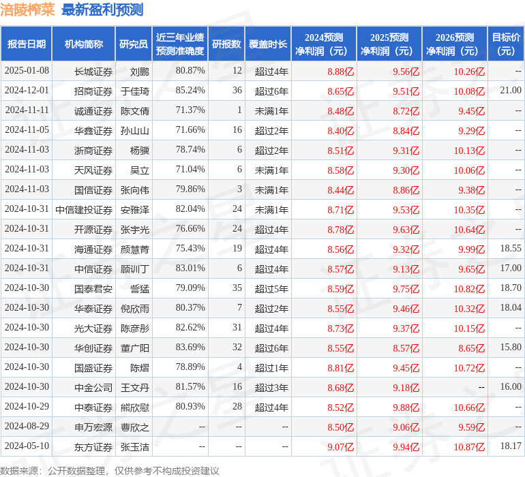Click accuracy value 71.04%

click(190, 169)
